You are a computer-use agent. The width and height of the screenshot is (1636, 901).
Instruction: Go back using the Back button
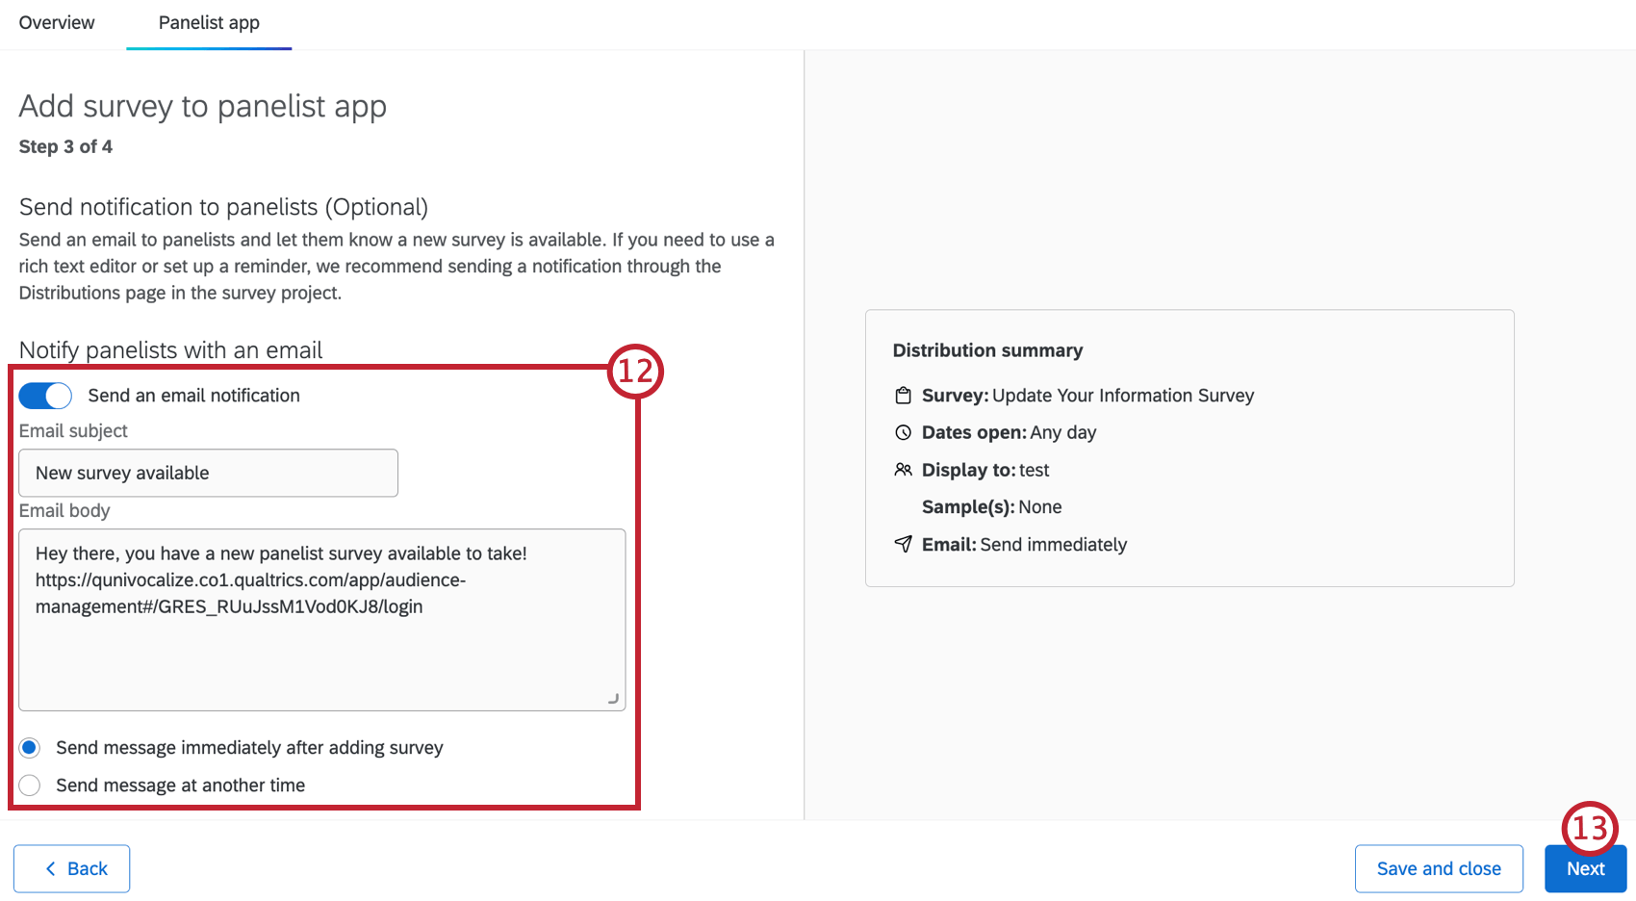point(71,868)
